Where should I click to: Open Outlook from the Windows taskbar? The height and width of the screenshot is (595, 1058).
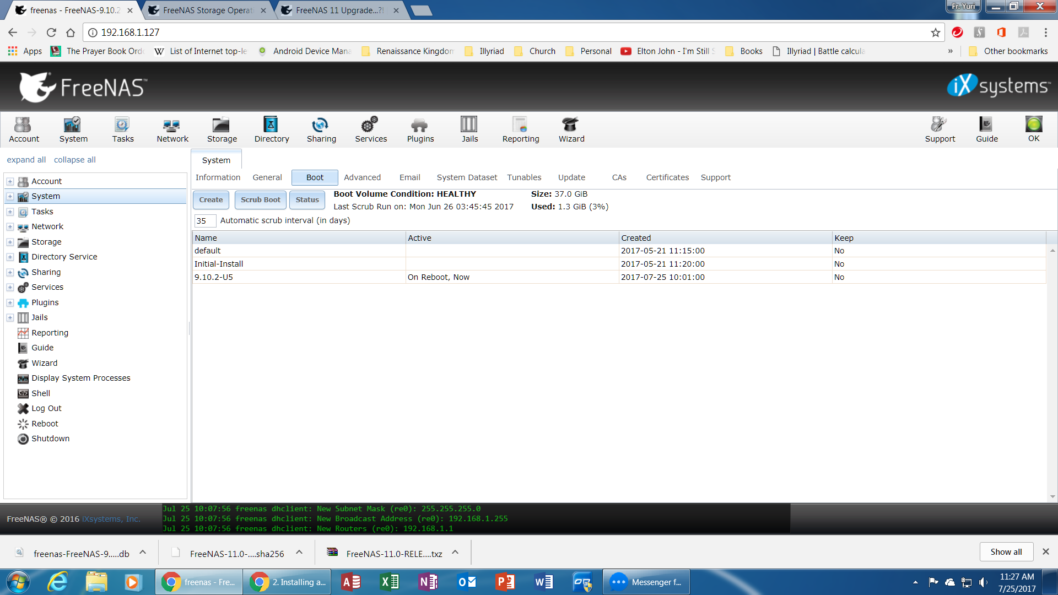pyautogui.click(x=467, y=582)
